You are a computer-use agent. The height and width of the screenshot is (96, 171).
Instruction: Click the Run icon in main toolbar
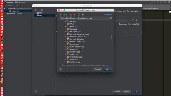pyautogui.click(x=154, y=2)
